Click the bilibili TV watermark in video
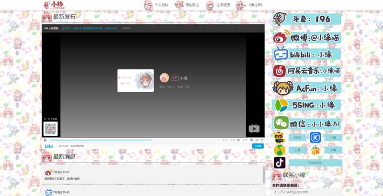 coord(254,129)
